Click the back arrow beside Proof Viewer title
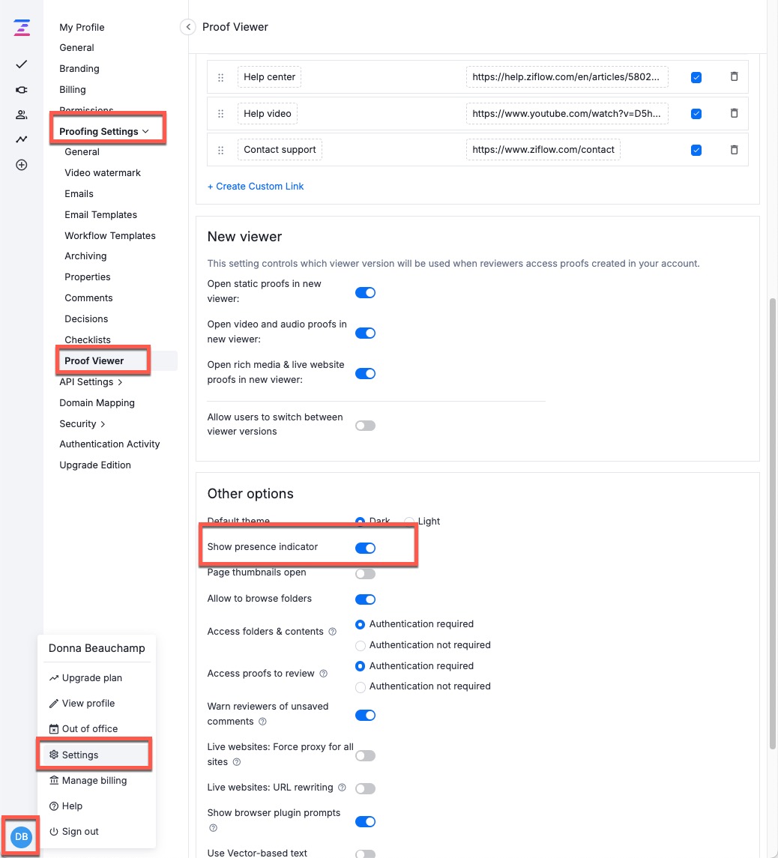Image resolution: width=778 pixels, height=858 pixels. (x=187, y=27)
